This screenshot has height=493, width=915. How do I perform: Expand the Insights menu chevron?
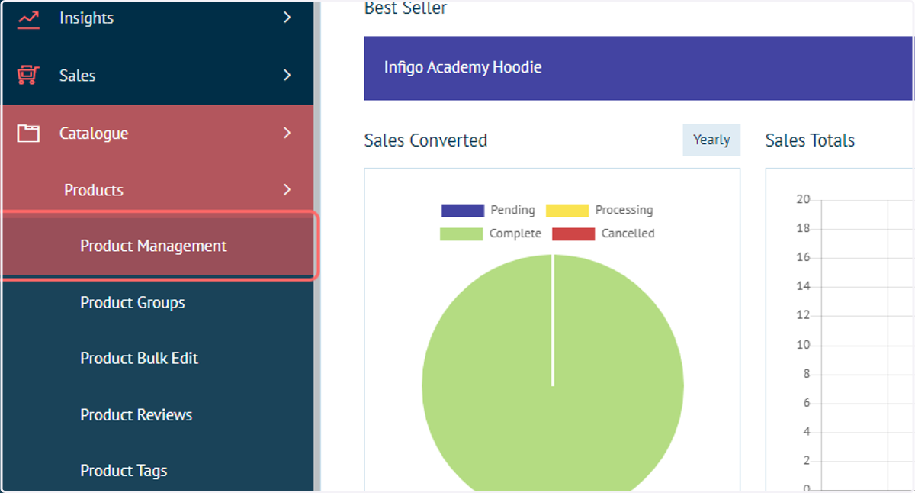click(287, 17)
